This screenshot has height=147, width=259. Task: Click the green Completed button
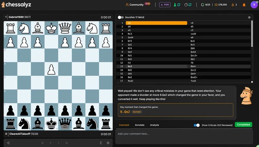click(x=243, y=125)
